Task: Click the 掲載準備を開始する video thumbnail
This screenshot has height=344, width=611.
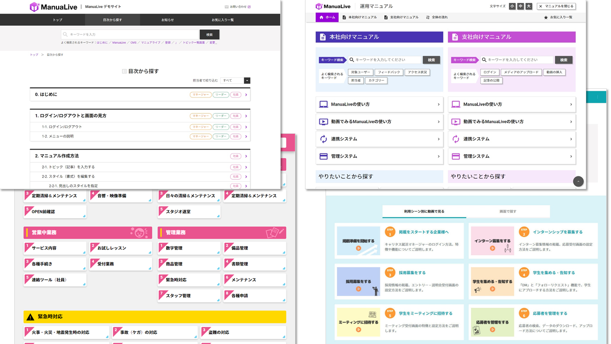Action: pyautogui.click(x=358, y=241)
